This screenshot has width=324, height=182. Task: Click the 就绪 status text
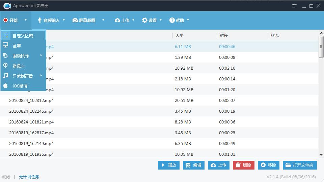tap(6, 177)
